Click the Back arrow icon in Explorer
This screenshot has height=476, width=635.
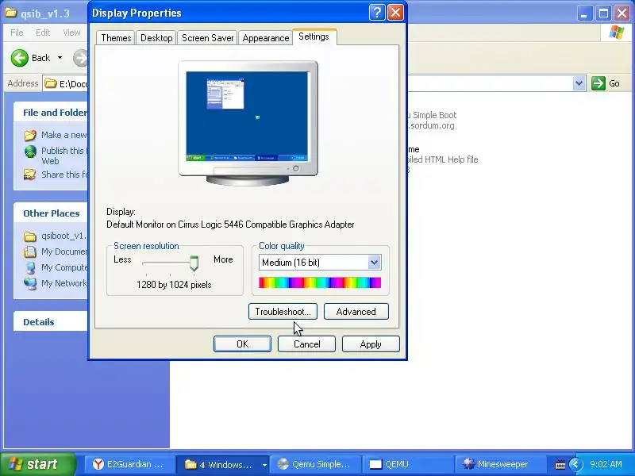19,58
